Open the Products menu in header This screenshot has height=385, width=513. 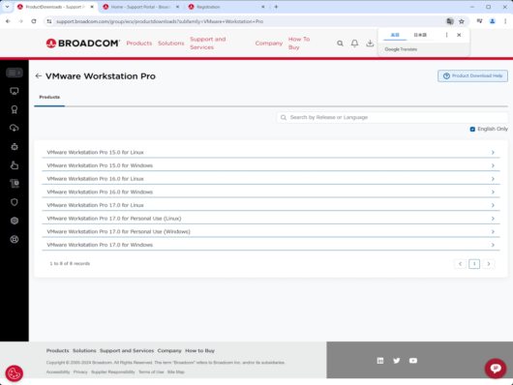[139, 44]
